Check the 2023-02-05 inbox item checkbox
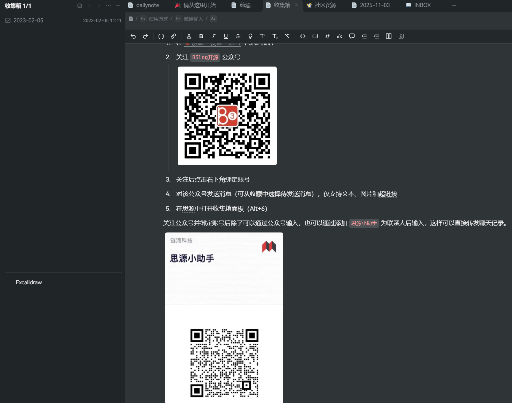512x403 pixels. tap(8, 21)
